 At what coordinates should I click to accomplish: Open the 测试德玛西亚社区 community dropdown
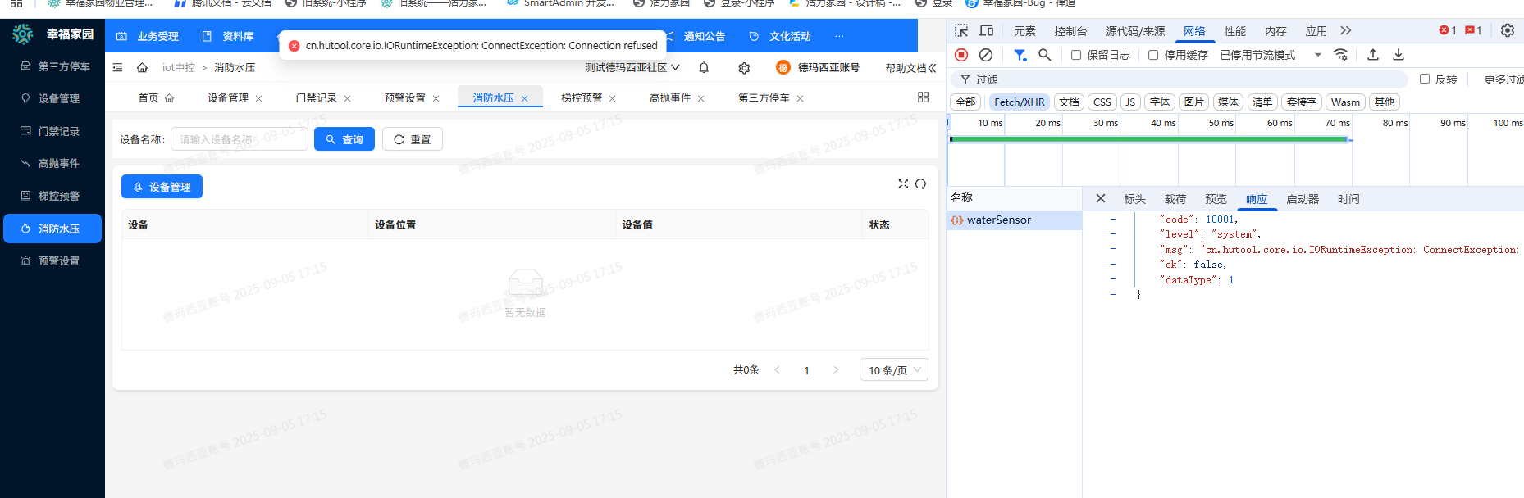point(632,67)
